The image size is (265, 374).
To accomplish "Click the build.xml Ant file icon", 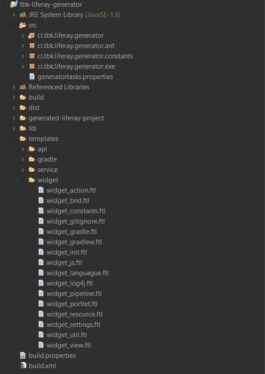I will point(23,365).
